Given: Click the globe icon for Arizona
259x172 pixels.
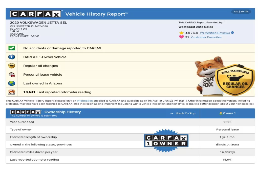Looking at the screenshot, I should click(x=12, y=83).
